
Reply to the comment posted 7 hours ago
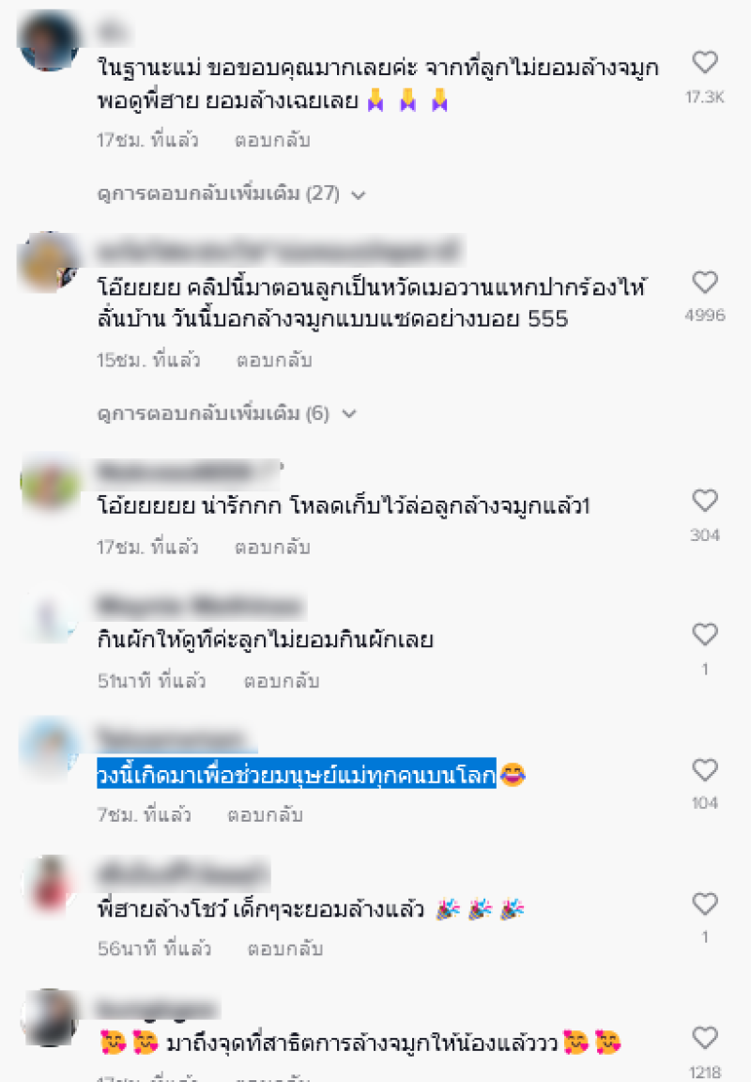click(x=266, y=815)
